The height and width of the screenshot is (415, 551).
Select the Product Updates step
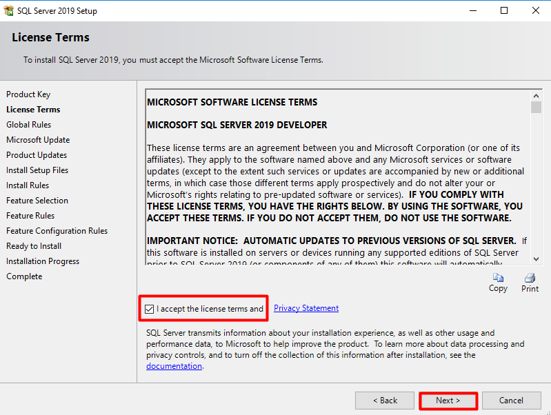(x=37, y=155)
